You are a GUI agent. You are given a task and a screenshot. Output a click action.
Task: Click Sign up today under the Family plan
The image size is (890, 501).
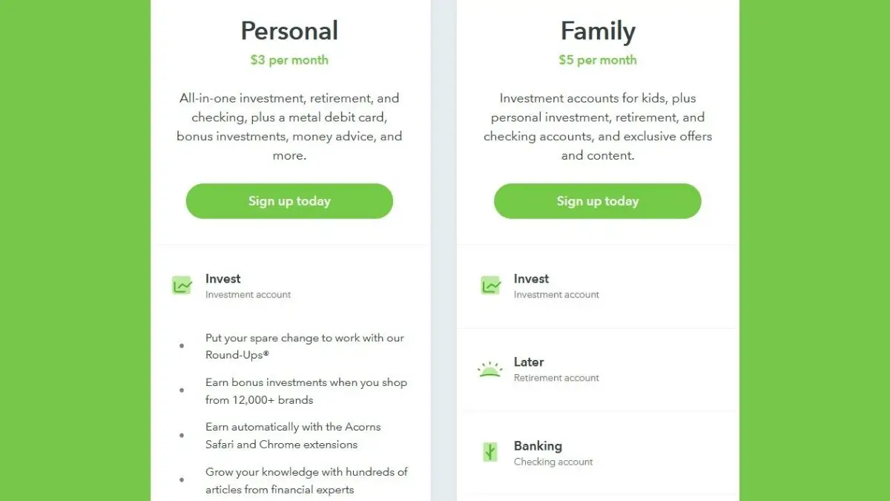tap(598, 200)
